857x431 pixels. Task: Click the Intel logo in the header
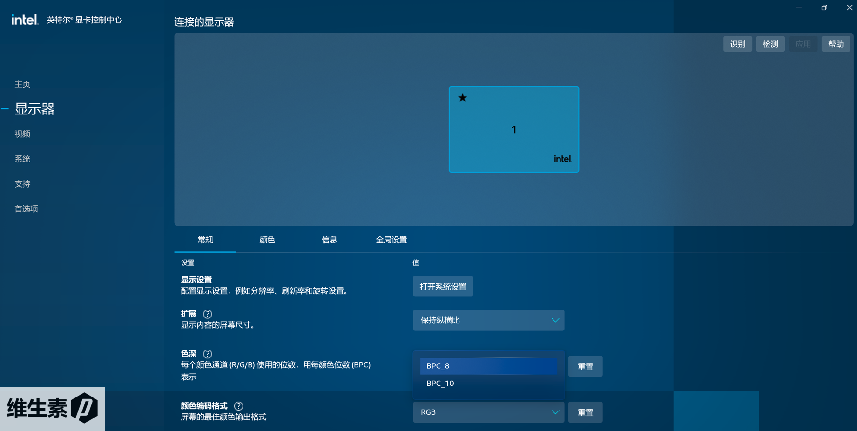(x=25, y=20)
